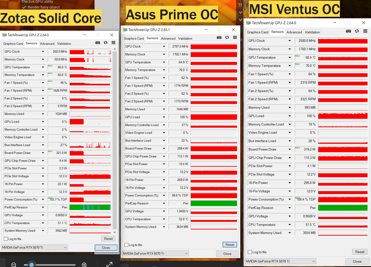Toggle Log to file in Asus window

(x=127, y=245)
